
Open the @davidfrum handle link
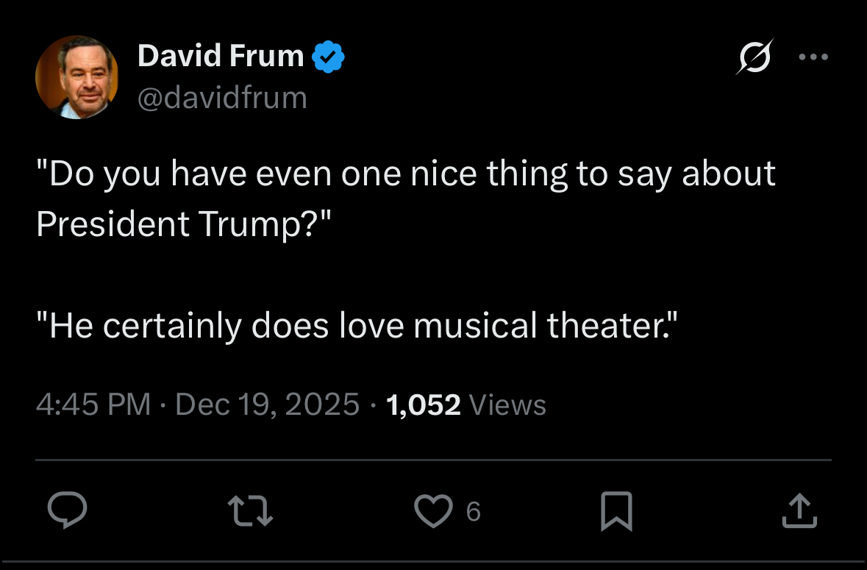222,97
